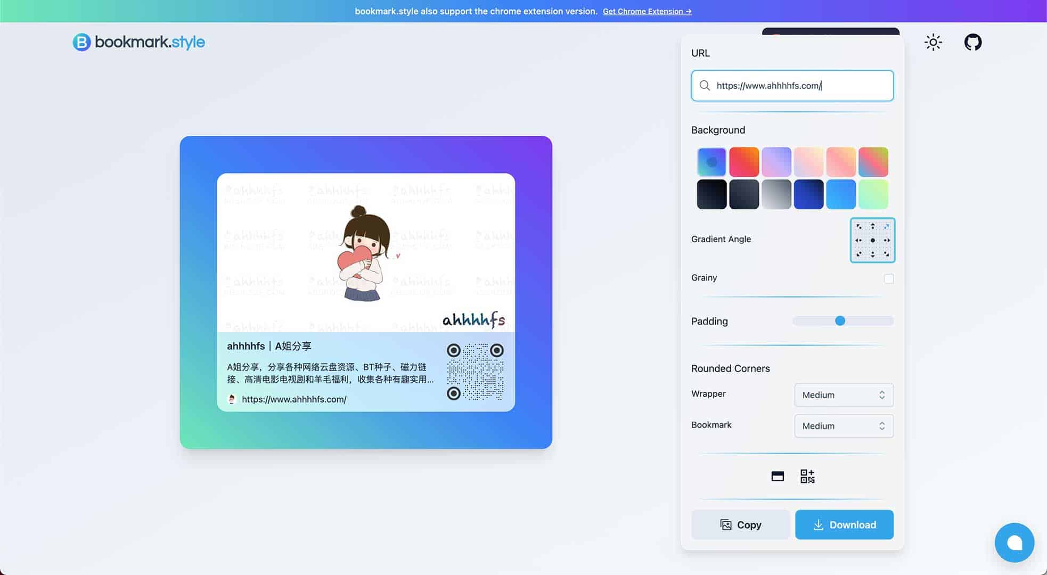Expand the Wrapper rounded corners dropdown
1047x575 pixels.
(x=843, y=395)
